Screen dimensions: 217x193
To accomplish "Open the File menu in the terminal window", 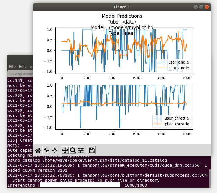I will pos(12,67).
